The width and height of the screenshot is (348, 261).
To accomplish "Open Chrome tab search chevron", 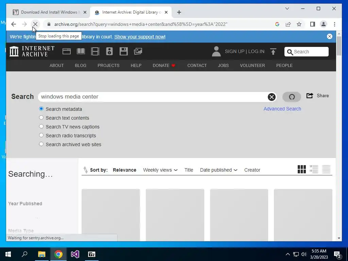I will [287, 8].
